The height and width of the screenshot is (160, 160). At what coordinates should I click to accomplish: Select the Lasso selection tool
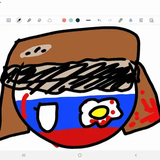coord(50,20)
